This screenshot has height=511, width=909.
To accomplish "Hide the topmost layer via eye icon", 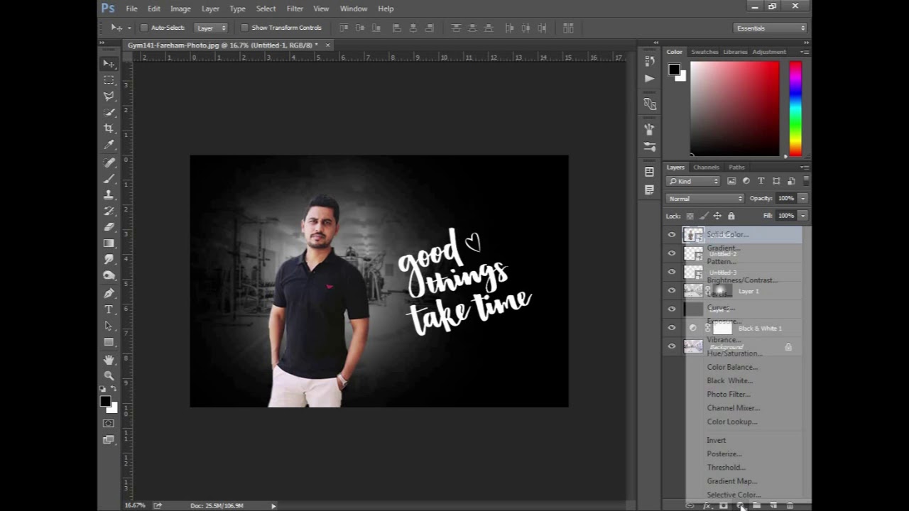I will 672,235.
